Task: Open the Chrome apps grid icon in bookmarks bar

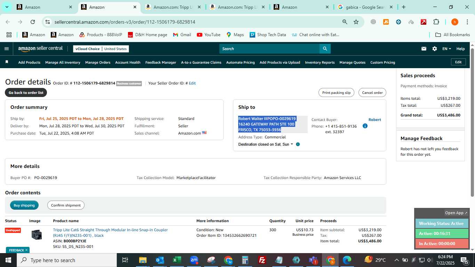Action: coord(9,35)
